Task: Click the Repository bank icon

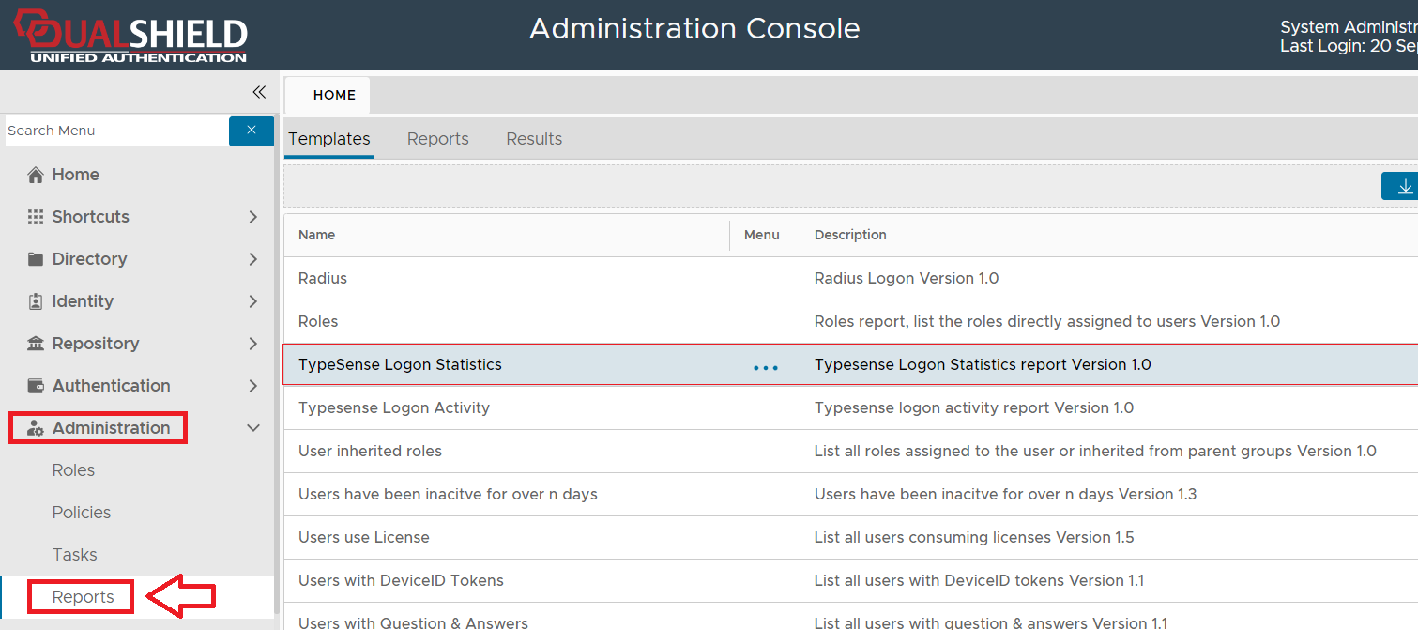Action: pos(36,344)
